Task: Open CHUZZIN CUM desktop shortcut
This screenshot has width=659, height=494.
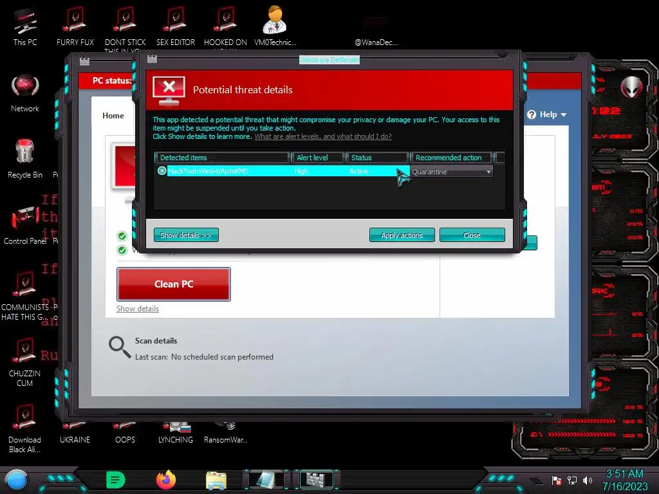Action: tap(25, 362)
